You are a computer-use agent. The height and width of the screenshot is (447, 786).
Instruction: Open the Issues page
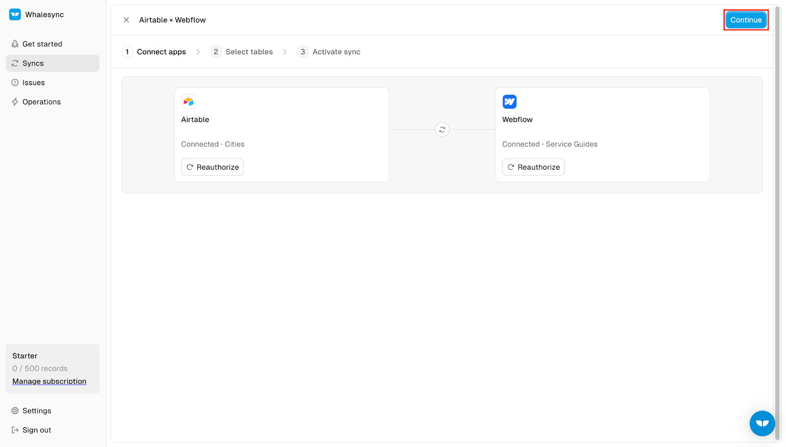[53, 83]
